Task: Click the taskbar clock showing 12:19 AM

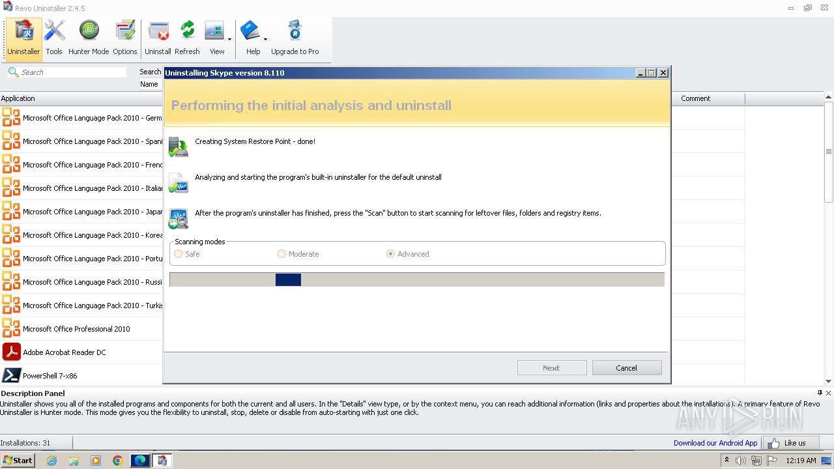Action: click(801, 461)
